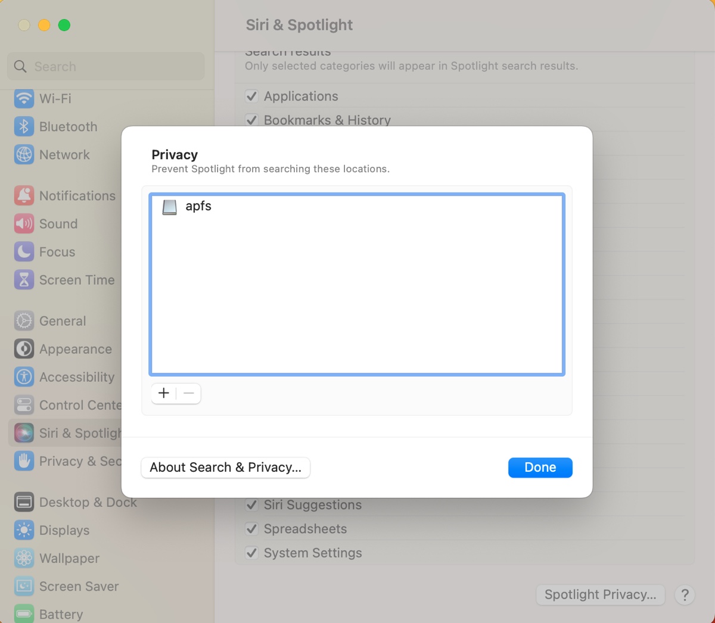Open Focus settings label
715x623 pixels.
[x=57, y=251]
